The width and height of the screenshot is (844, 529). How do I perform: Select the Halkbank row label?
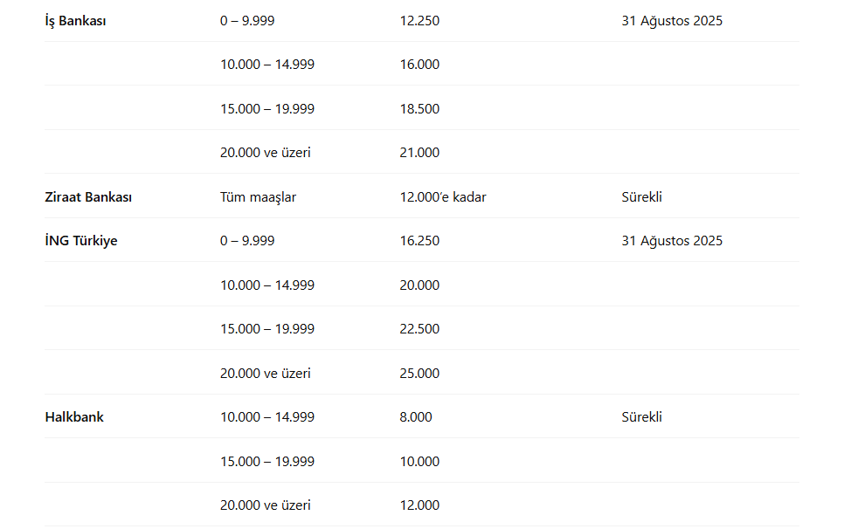tap(74, 417)
